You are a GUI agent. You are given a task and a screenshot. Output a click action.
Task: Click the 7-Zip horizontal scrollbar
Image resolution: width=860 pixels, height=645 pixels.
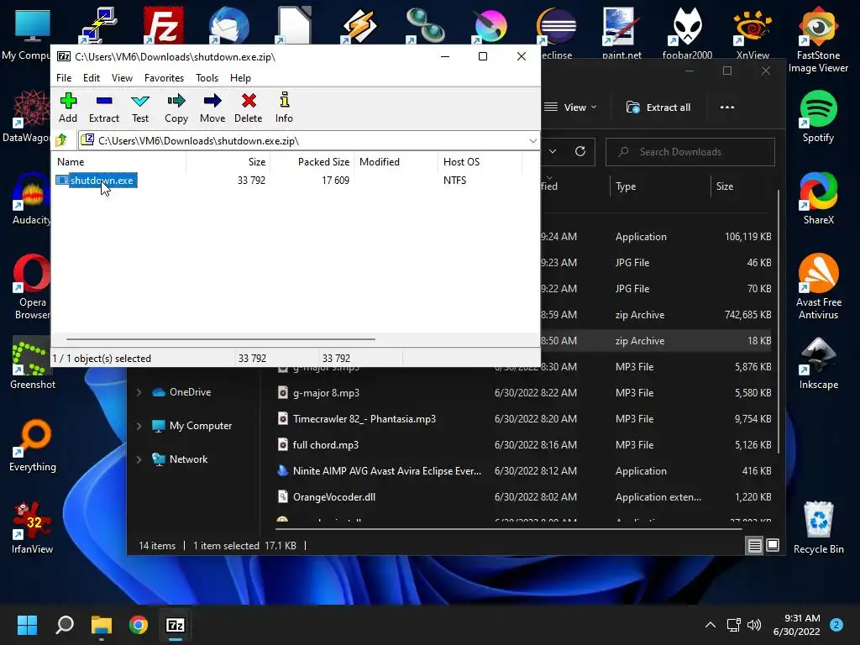[x=221, y=339]
